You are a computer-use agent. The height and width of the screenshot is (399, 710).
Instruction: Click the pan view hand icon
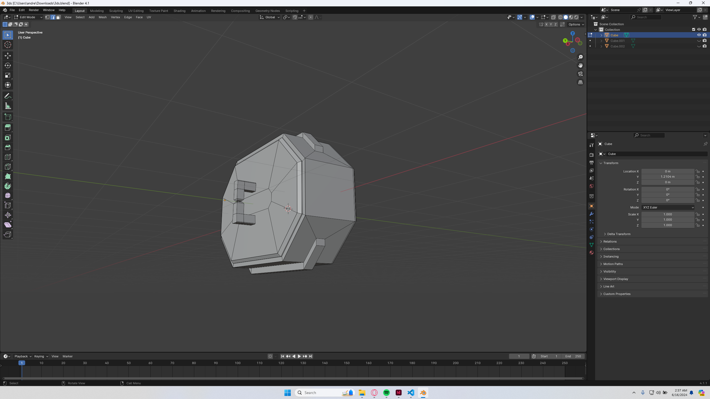(x=580, y=65)
